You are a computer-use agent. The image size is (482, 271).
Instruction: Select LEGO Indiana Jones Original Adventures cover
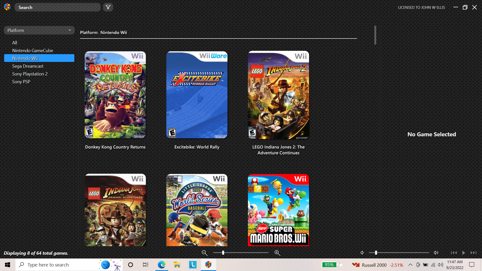[x=115, y=210]
